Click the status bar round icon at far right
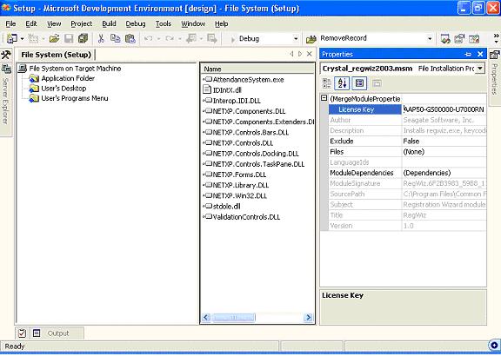This screenshot has width=501, height=356. pyautogui.click(x=495, y=346)
